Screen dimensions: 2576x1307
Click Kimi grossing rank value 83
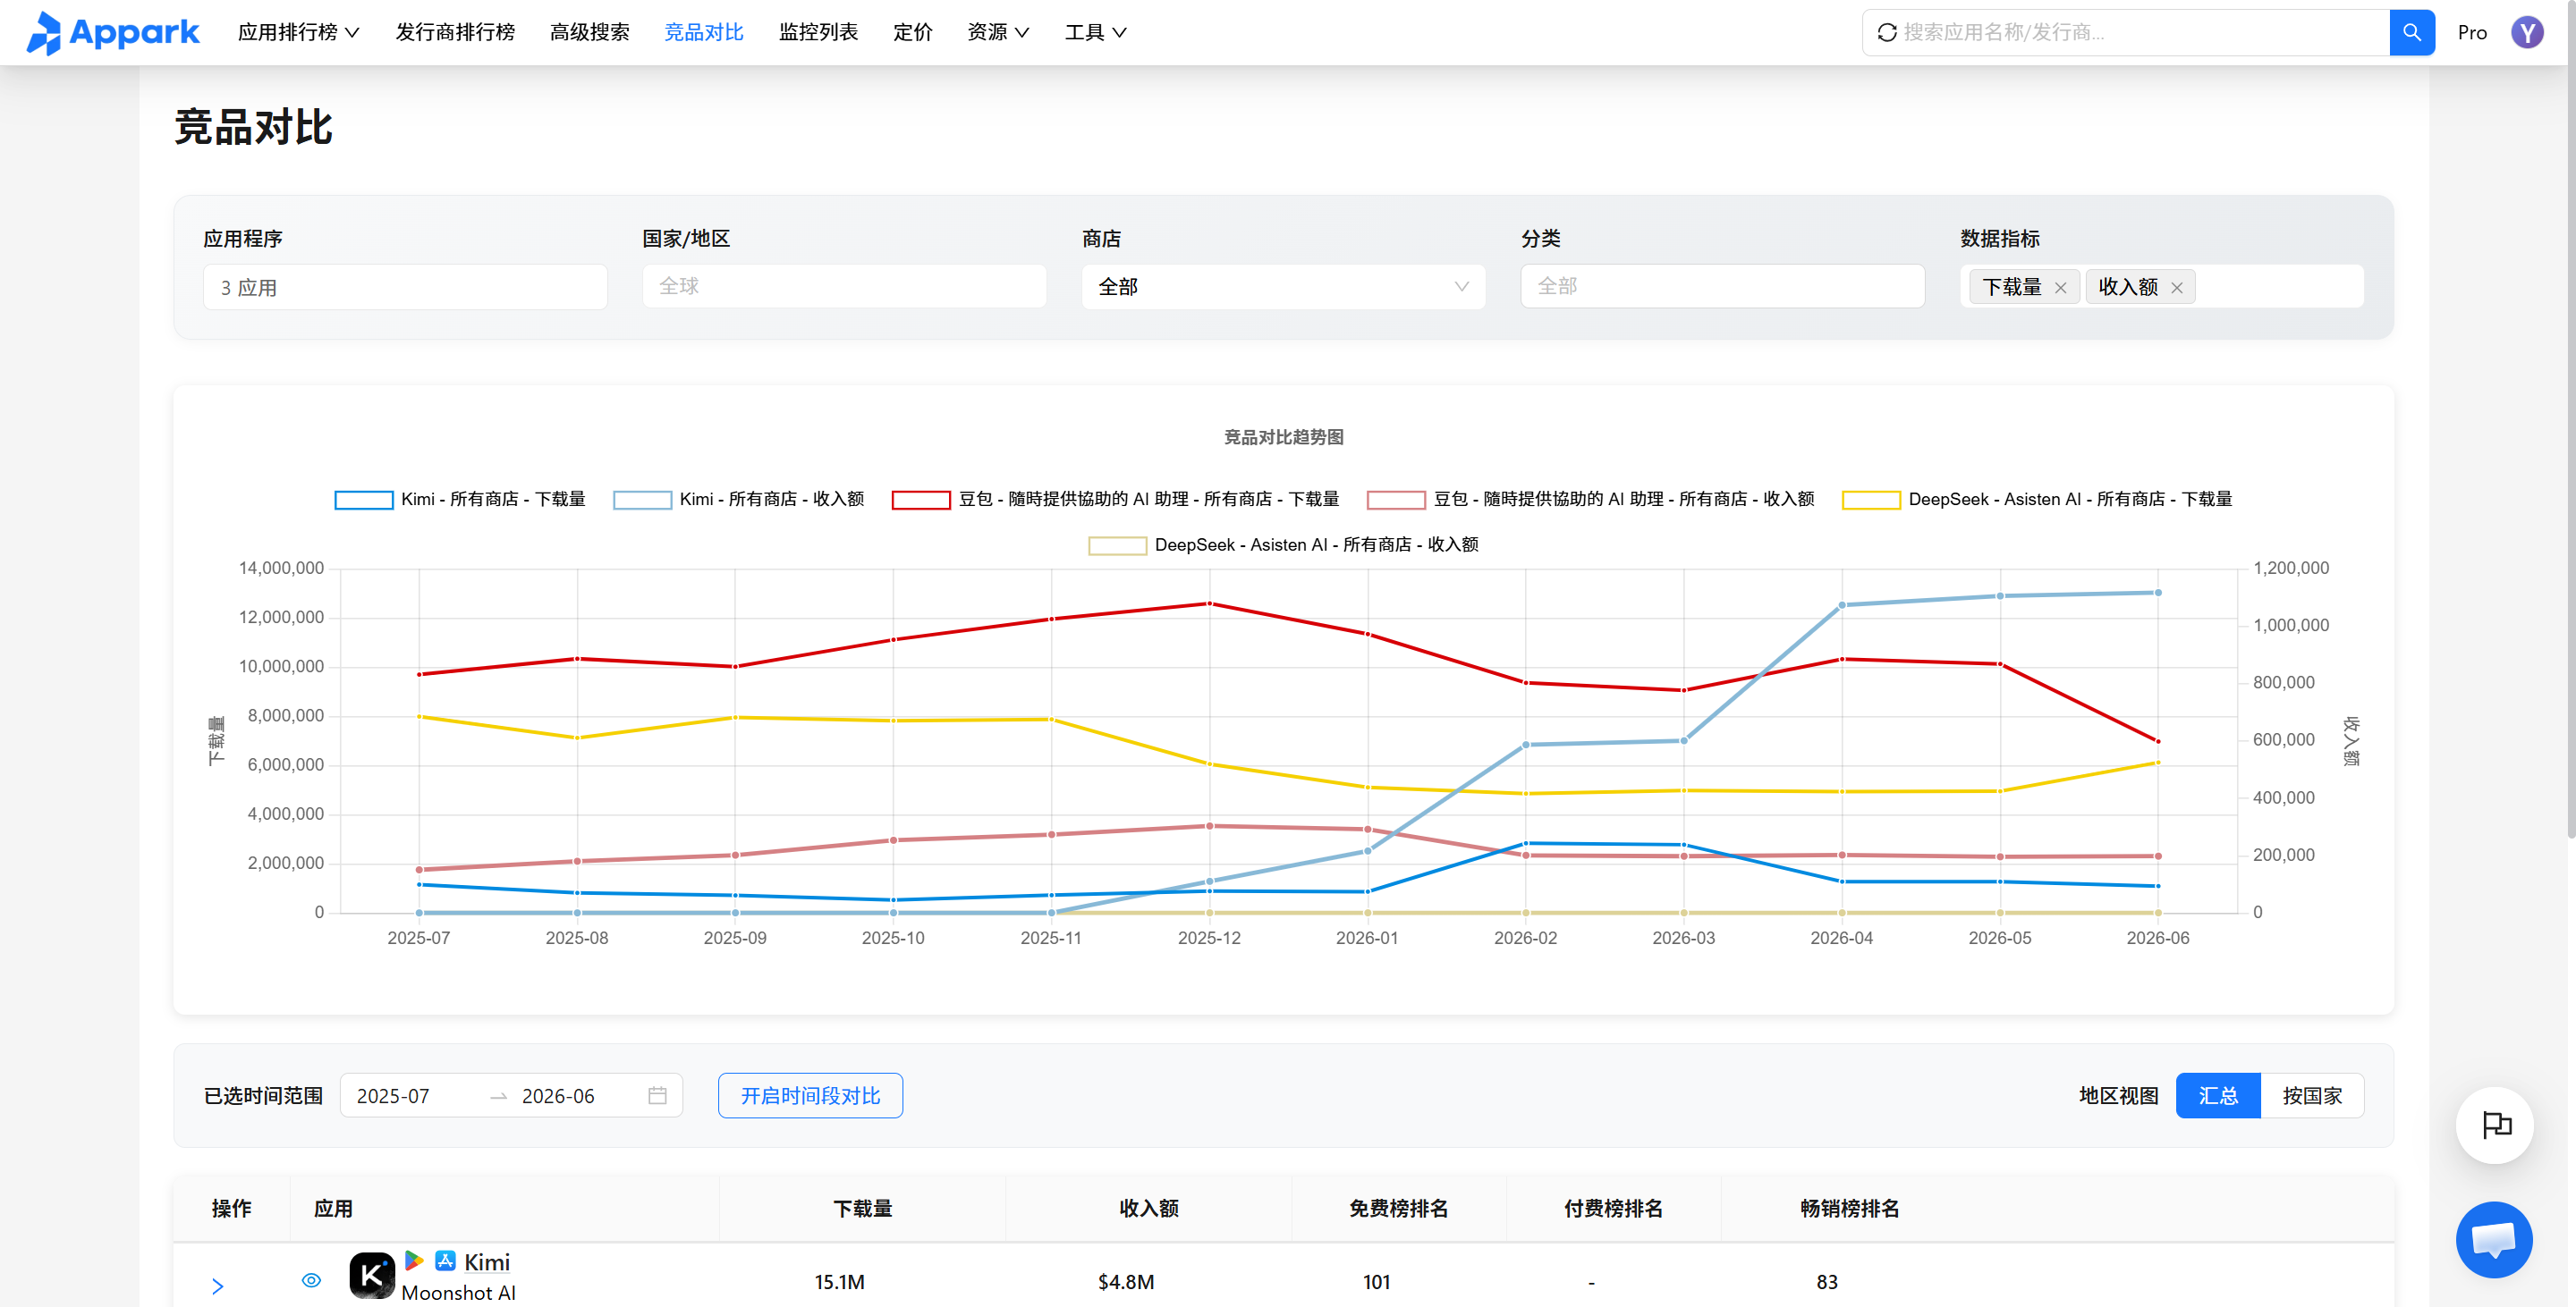1826,1281
